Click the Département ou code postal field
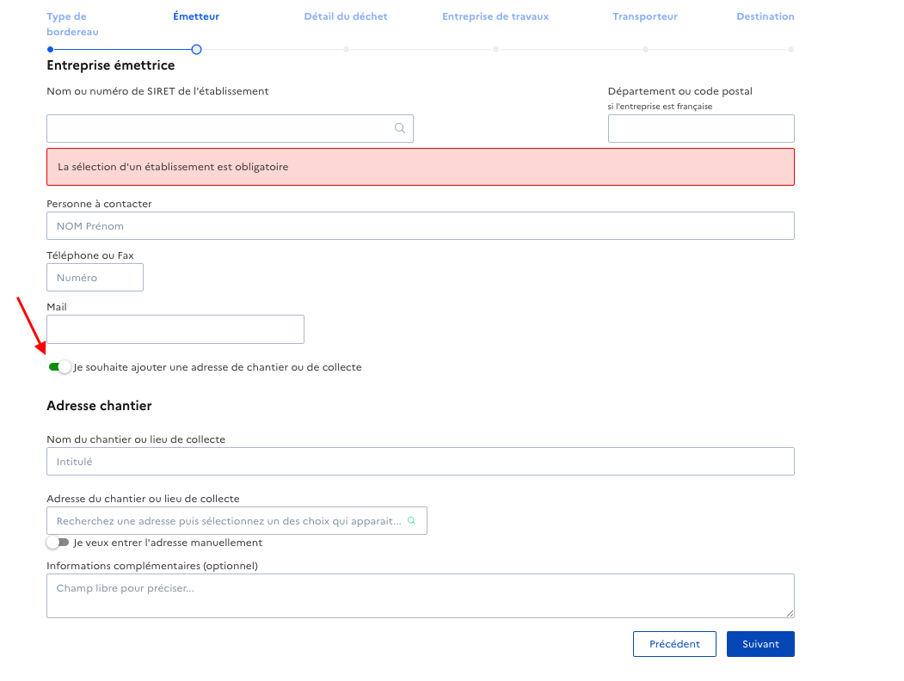The width and height of the screenshot is (904, 681). [x=700, y=128]
